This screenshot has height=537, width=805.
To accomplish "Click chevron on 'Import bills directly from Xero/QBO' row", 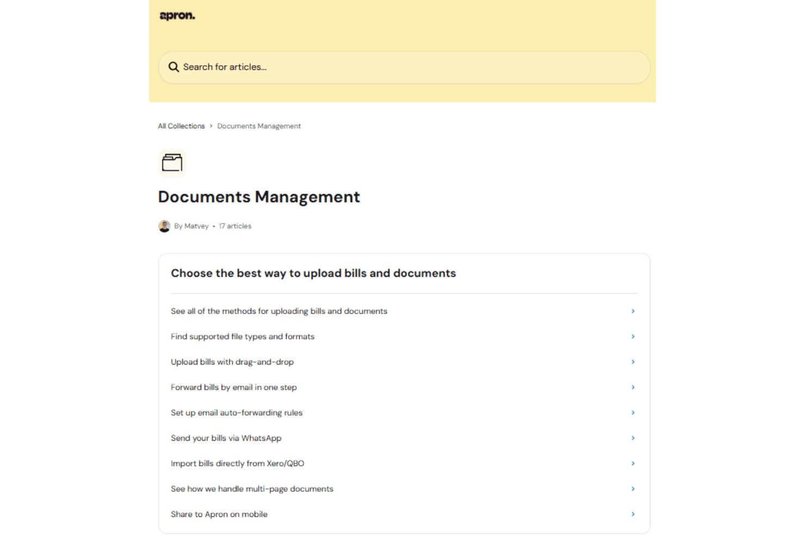I will (x=633, y=464).
